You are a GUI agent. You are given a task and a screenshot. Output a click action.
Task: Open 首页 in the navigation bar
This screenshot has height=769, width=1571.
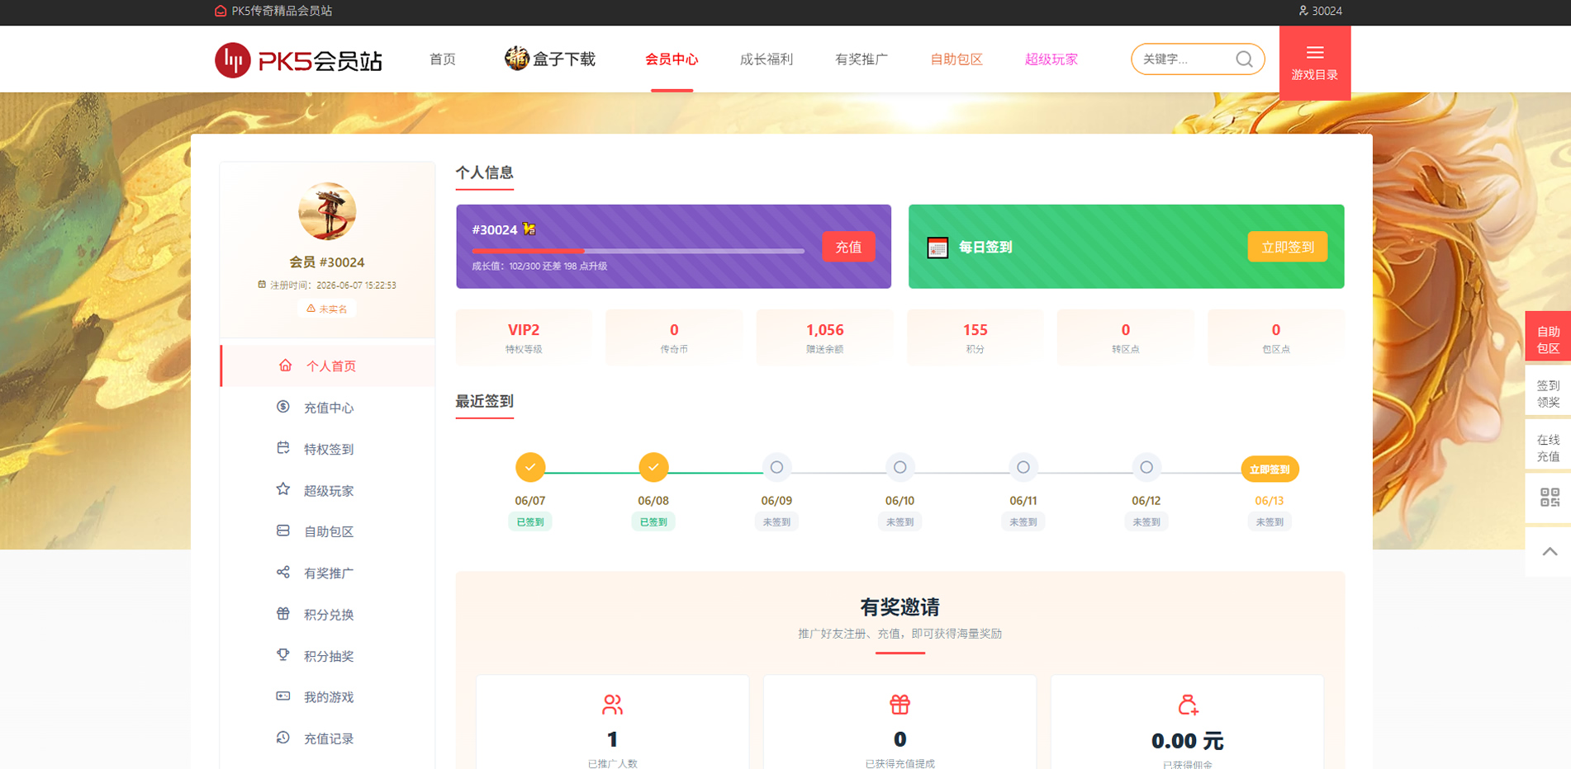pyautogui.click(x=443, y=59)
